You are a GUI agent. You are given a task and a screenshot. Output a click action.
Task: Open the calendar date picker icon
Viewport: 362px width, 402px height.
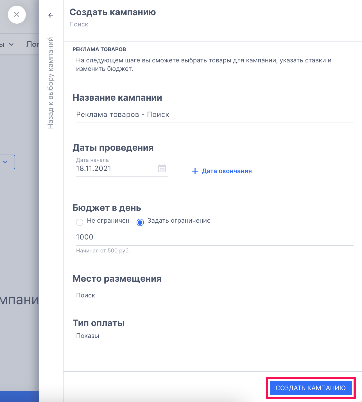click(x=162, y=169)
